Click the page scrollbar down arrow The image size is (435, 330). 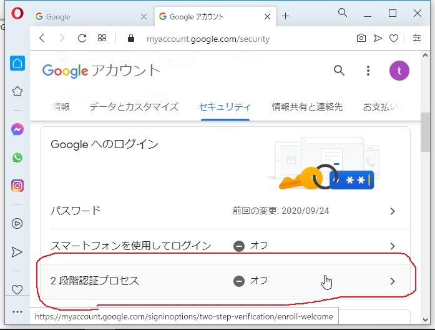[425, 320]
